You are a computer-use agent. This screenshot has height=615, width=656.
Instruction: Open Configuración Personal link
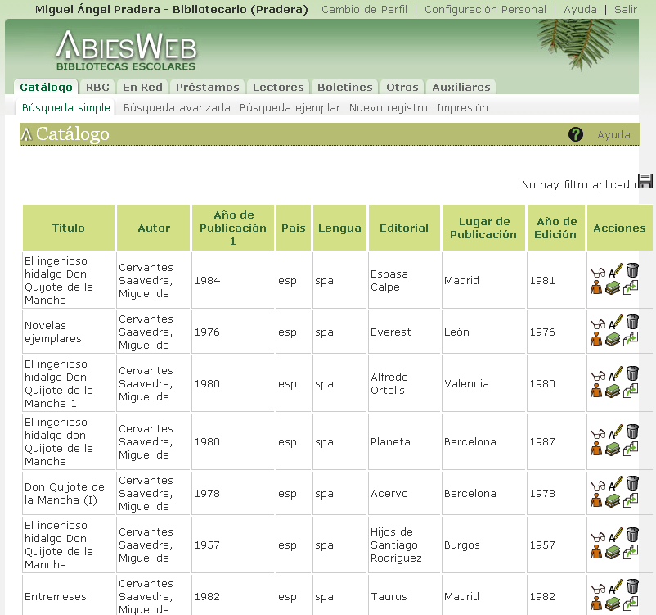pyautogui.click(x=485, y=9)
